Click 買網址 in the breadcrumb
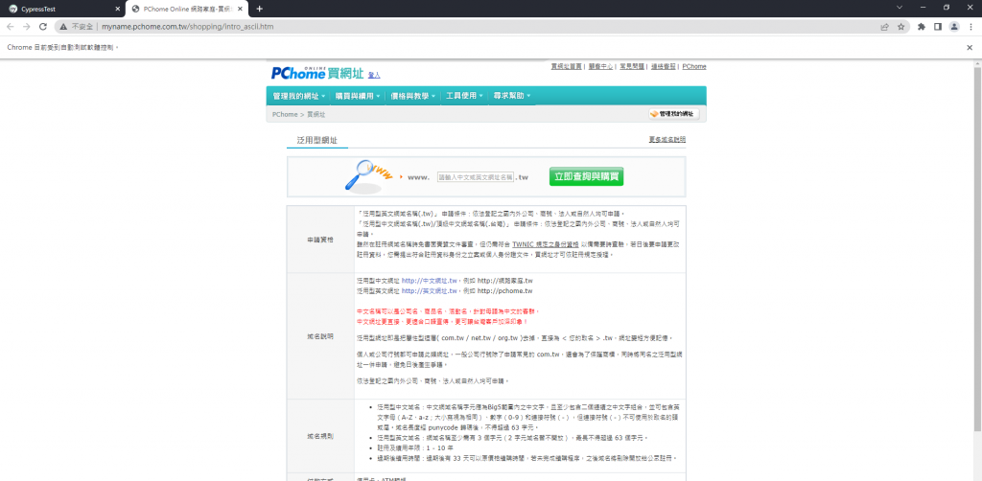The height and width of the screenshot is (481, 982). coord(316,114)
